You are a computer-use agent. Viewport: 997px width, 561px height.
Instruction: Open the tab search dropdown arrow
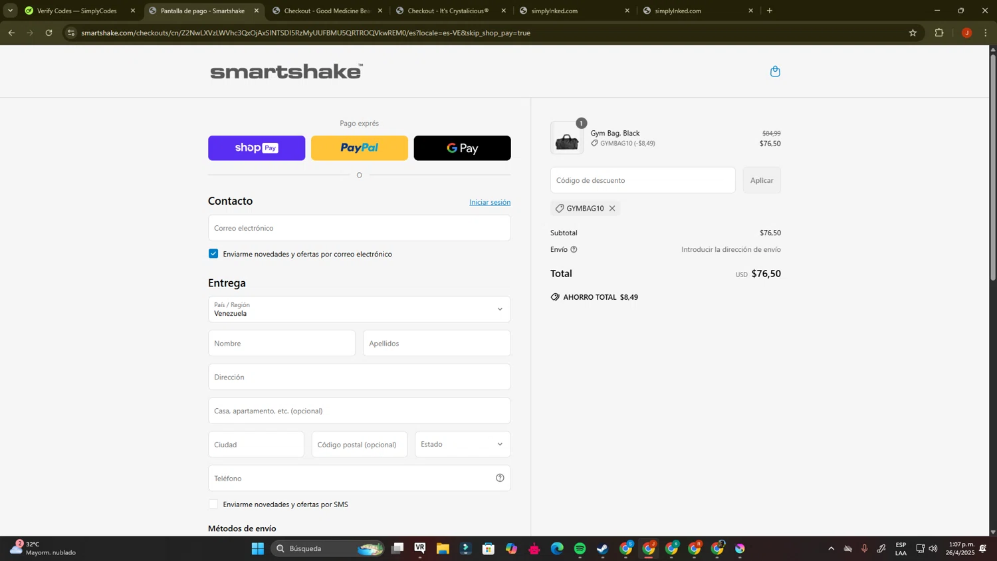tap(10, 11)
